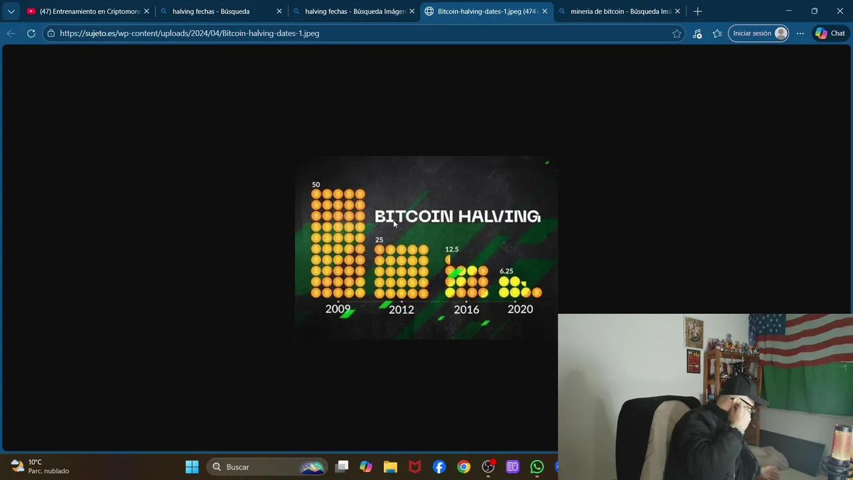
Task: Open the favorites list icon
Action: click(717, 33)
